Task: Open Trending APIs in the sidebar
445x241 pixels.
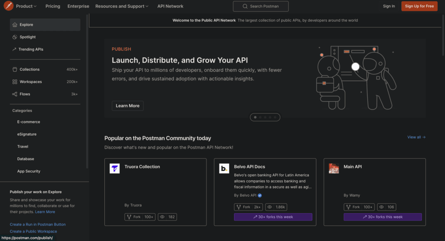Action: (45, 50)
